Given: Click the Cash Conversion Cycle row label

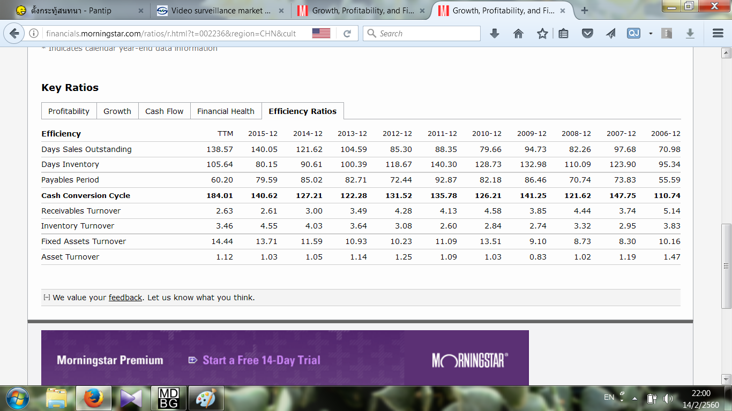Looking at the screenshot, I should point(86,195).
